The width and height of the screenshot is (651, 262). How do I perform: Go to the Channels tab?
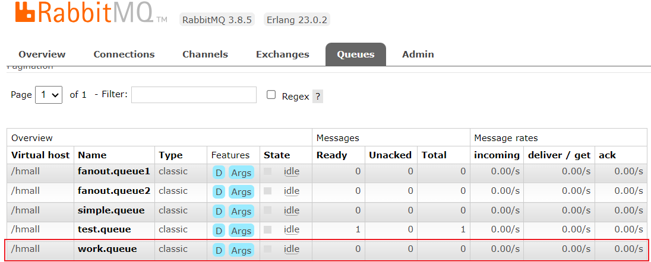(205, 55)
